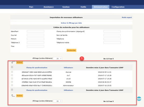Toggle the select-all checkbox in bottom header
The width and height of the screenshot is (144, 107).
[12, 90]
